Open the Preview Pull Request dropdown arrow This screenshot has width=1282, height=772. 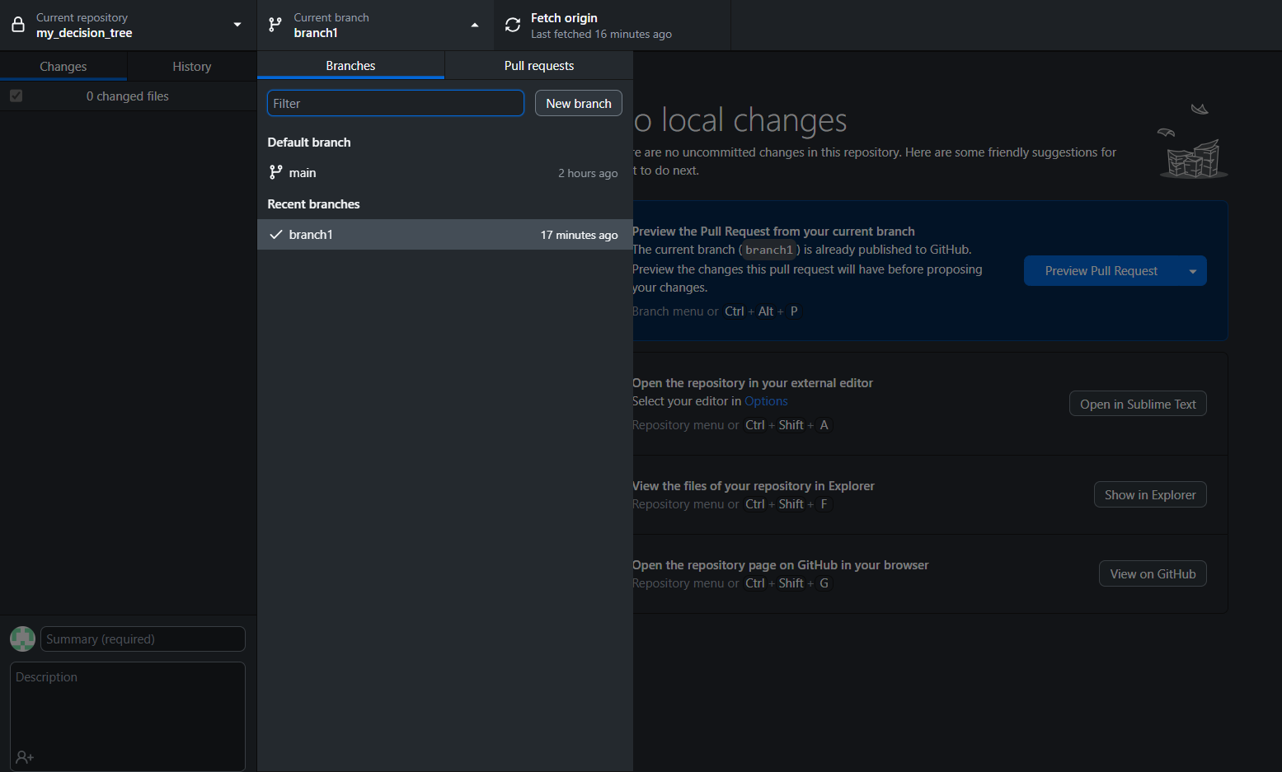(1192, 271)
